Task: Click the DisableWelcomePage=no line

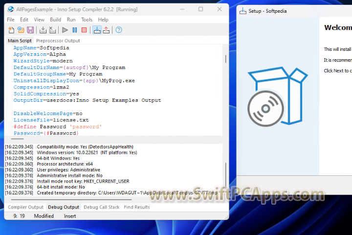Action: point(48,114)
